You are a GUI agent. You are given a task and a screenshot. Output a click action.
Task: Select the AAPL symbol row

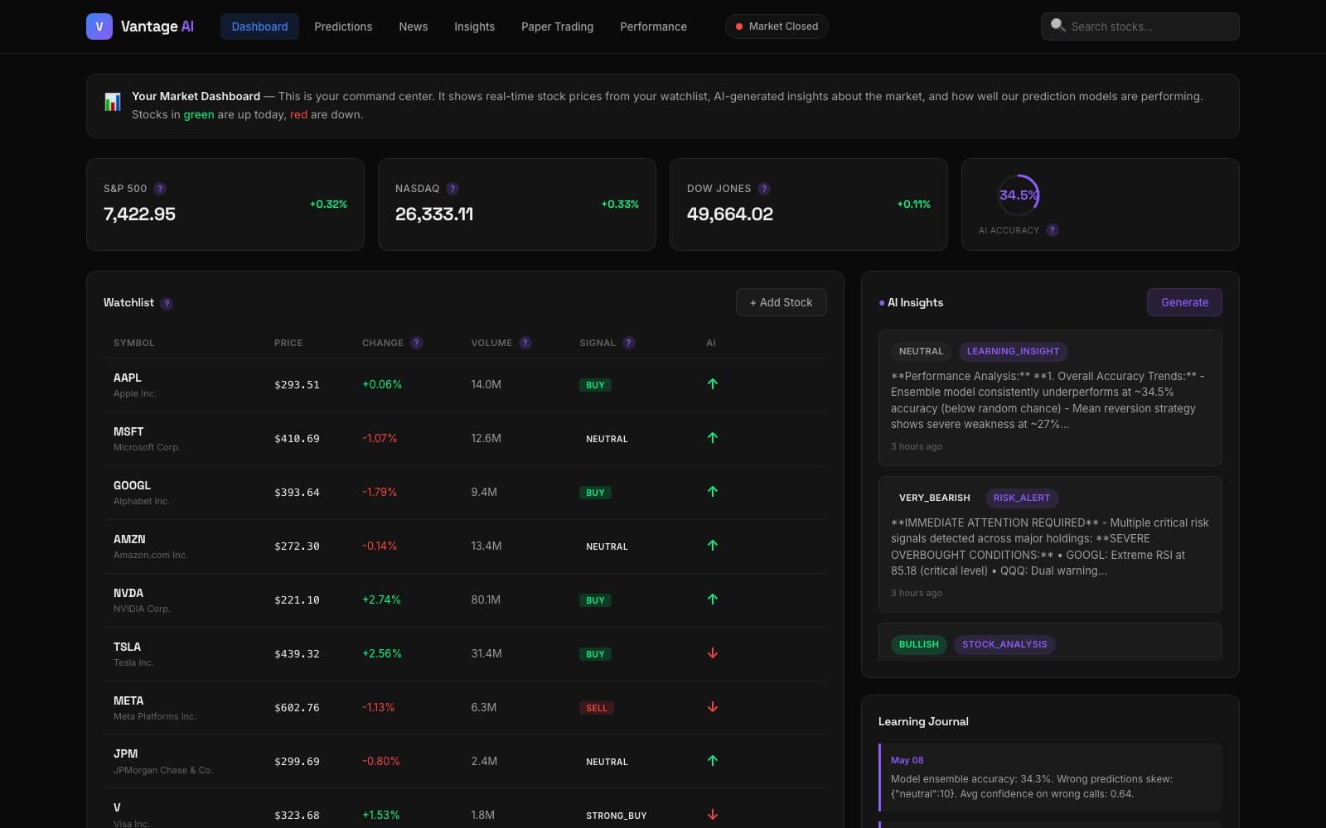pos(465,385)
